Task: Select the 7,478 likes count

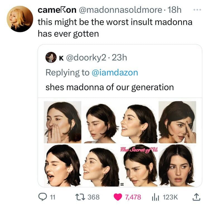Action: tap(133, 197)
